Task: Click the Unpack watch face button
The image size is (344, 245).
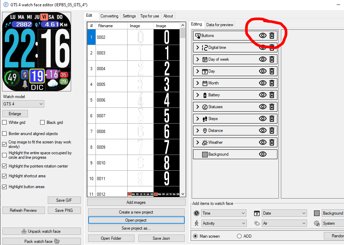Action: point(41,231)
